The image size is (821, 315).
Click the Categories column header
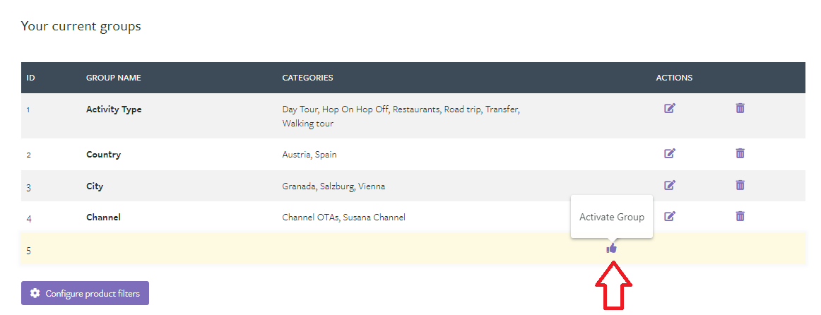pos(307,78)
